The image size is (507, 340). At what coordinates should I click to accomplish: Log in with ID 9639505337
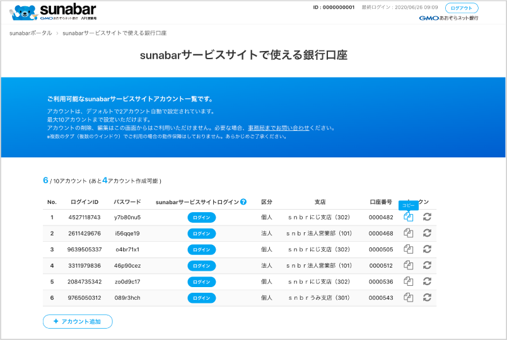[201, 249]
